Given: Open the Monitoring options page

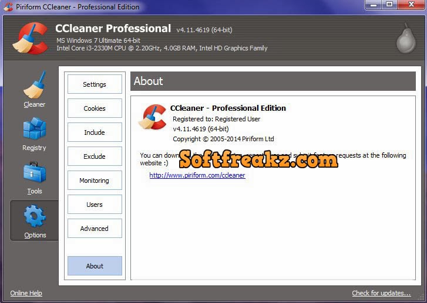Looking at the screenshot, I should (95, 180).
